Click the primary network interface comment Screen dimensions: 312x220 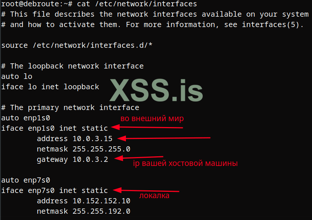[x=70, y=107]
